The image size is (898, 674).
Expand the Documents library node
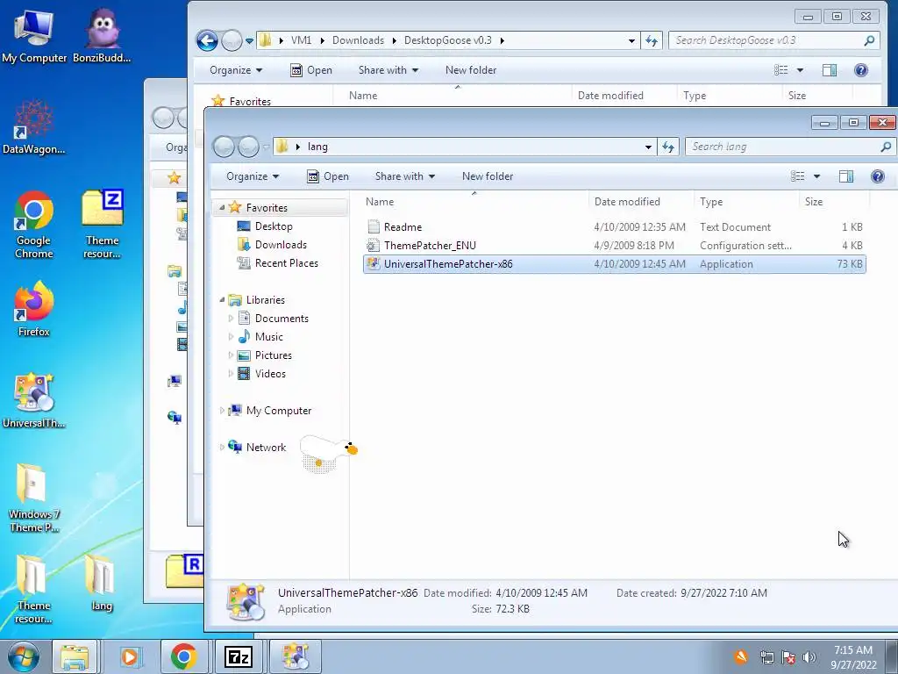pos(231,318)
